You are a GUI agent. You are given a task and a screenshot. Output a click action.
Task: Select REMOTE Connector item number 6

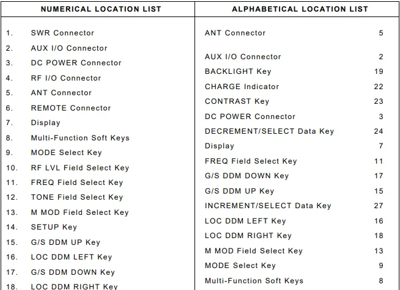71,108
